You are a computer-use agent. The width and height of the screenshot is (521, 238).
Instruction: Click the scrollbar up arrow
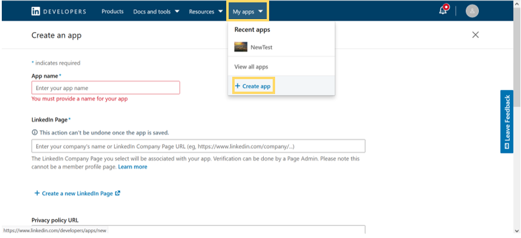517,4
